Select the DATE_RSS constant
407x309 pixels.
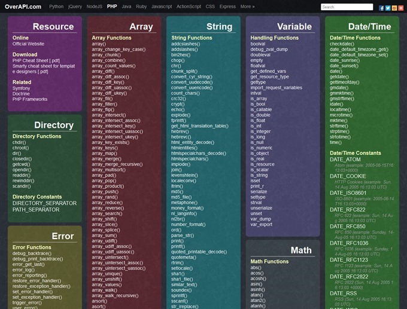click(344, 293)
